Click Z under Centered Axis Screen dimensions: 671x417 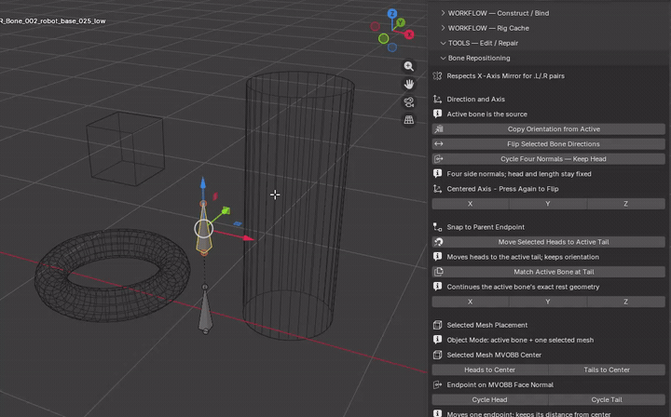point(626,204)
